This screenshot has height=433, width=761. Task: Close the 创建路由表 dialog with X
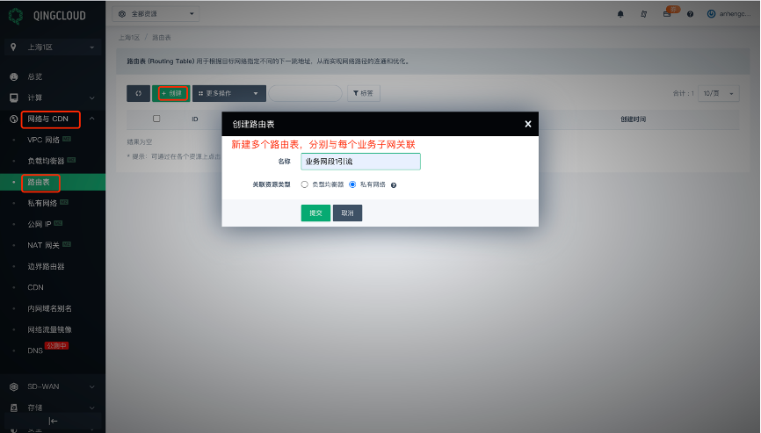pyautogui.click(x=528, y=124)
